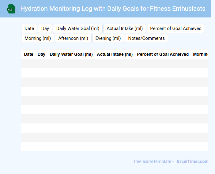Click the Hydration Monitoring Log title
Screen dimensions: 215x174
[113, 9]
